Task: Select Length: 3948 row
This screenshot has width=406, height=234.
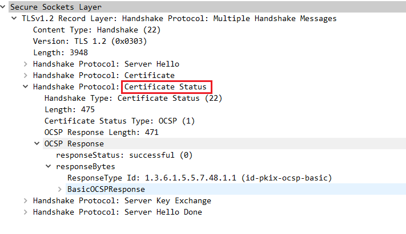Action: point(61,52)
